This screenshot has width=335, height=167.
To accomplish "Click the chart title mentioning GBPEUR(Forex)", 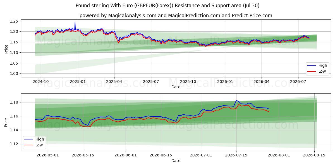I will tap(167, 6).
